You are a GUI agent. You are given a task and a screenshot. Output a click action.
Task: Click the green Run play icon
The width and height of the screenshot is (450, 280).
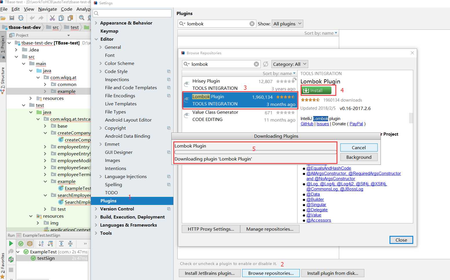coord(11,243)
